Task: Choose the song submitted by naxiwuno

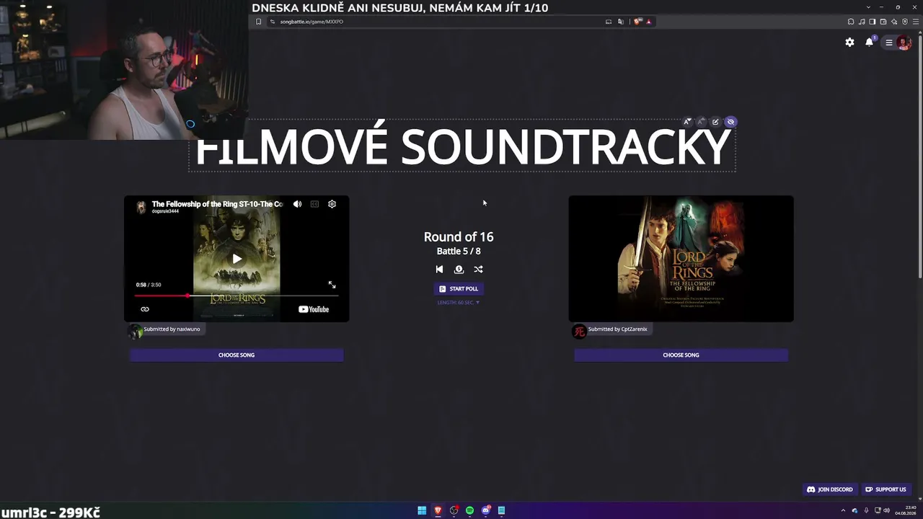Action: [x=237, y=355]
